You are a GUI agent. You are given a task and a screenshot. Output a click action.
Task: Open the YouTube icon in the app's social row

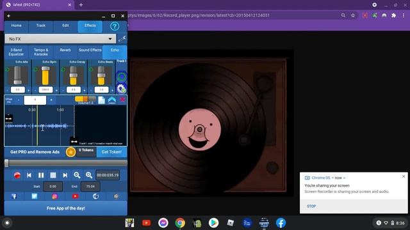click(x=76, y=196)
